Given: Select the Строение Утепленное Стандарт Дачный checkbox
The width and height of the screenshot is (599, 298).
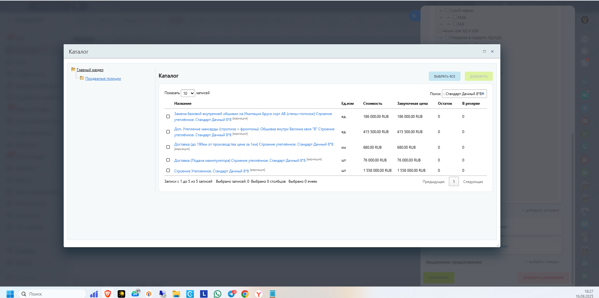Looking at the screenshot, I should pyautogui.click(x=168, y=171).
